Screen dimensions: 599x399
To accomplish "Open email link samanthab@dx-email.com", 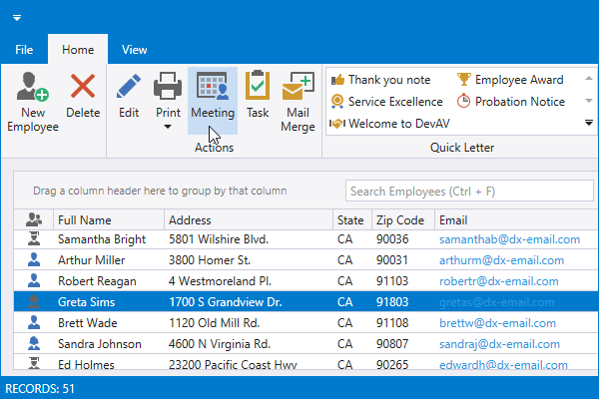I will pyautogui.click(x=509, y=239).
